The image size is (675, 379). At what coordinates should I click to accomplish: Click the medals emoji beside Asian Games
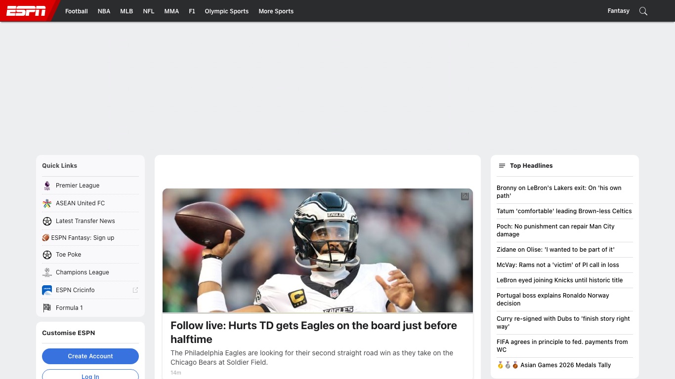click(507, 365)
